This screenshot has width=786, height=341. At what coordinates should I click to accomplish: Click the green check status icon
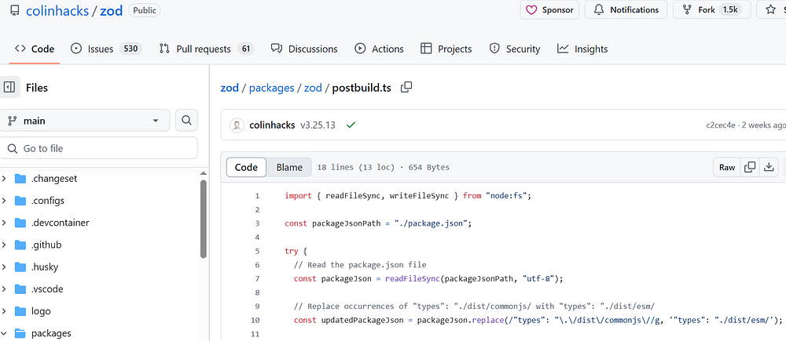point(351,125)
